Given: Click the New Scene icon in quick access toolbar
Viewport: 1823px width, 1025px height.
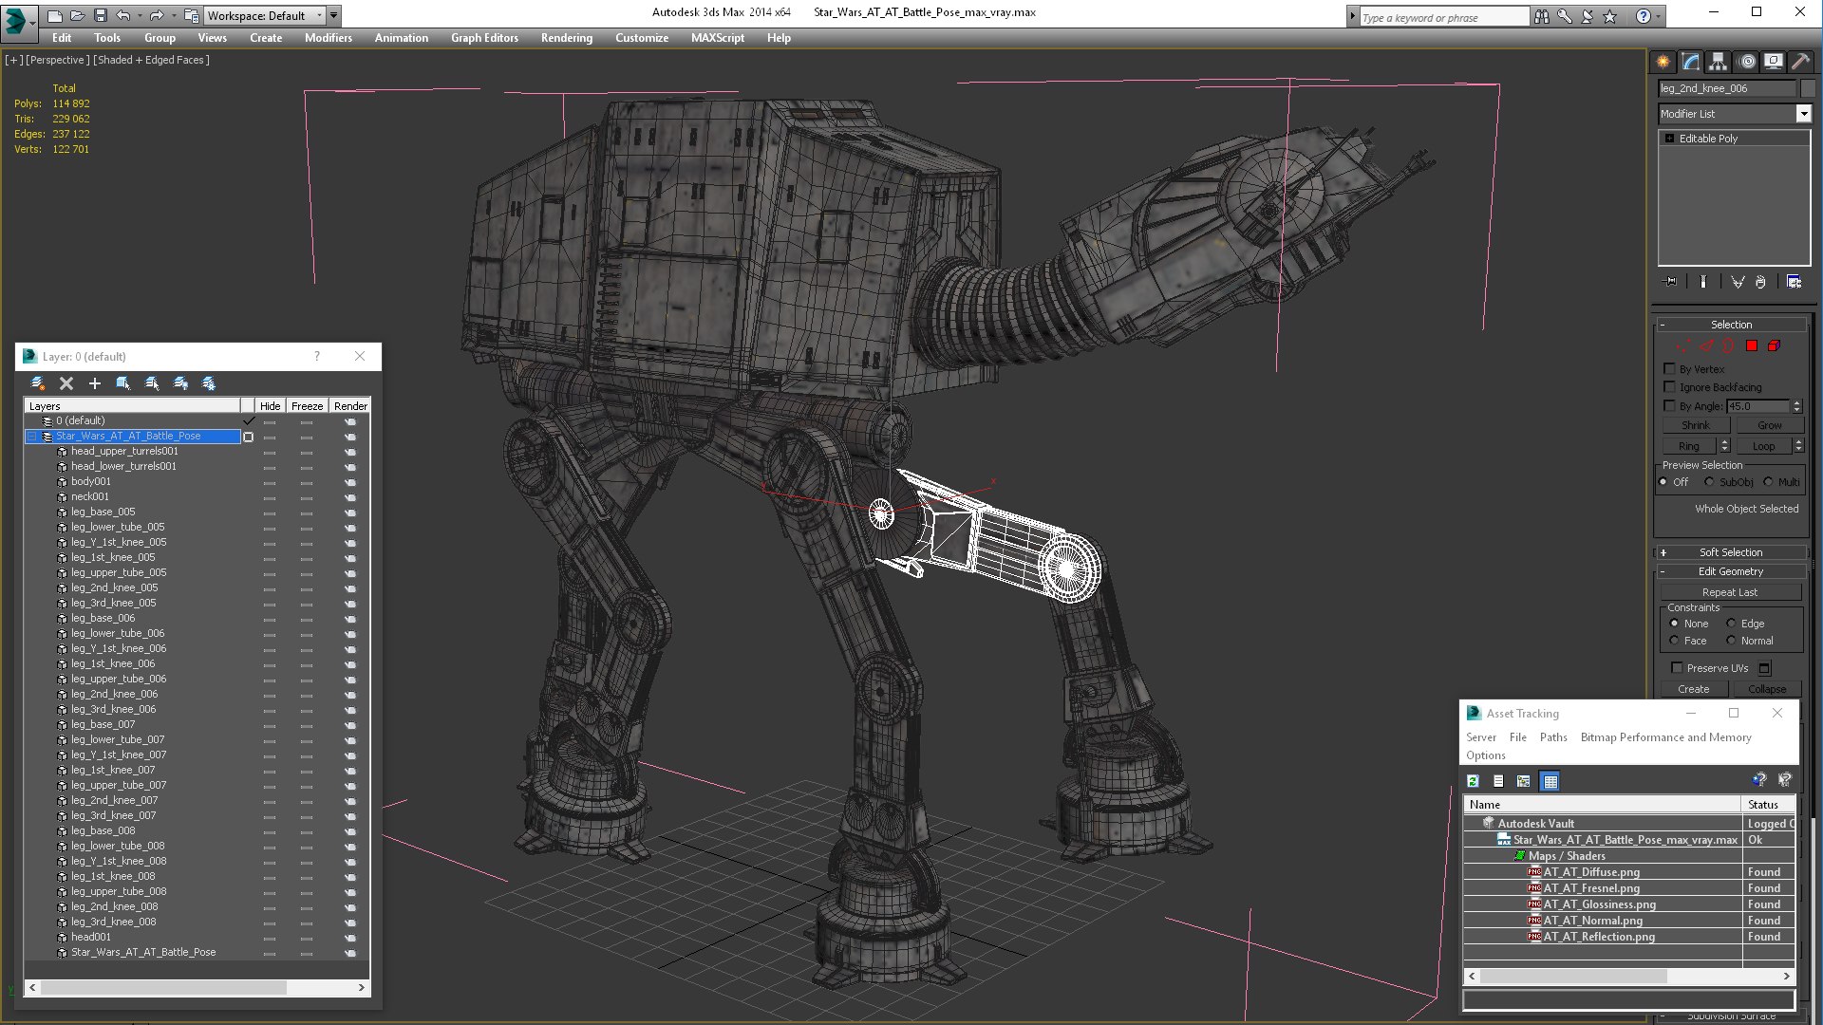Looking at the screenshot, I should [55, 16].
